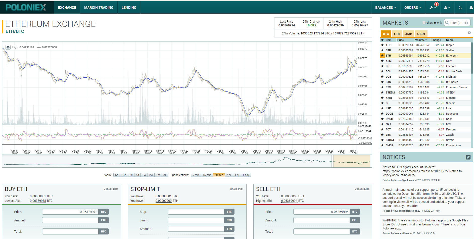
Task: Toggle night mode moon icon
Action: point(460,8)
